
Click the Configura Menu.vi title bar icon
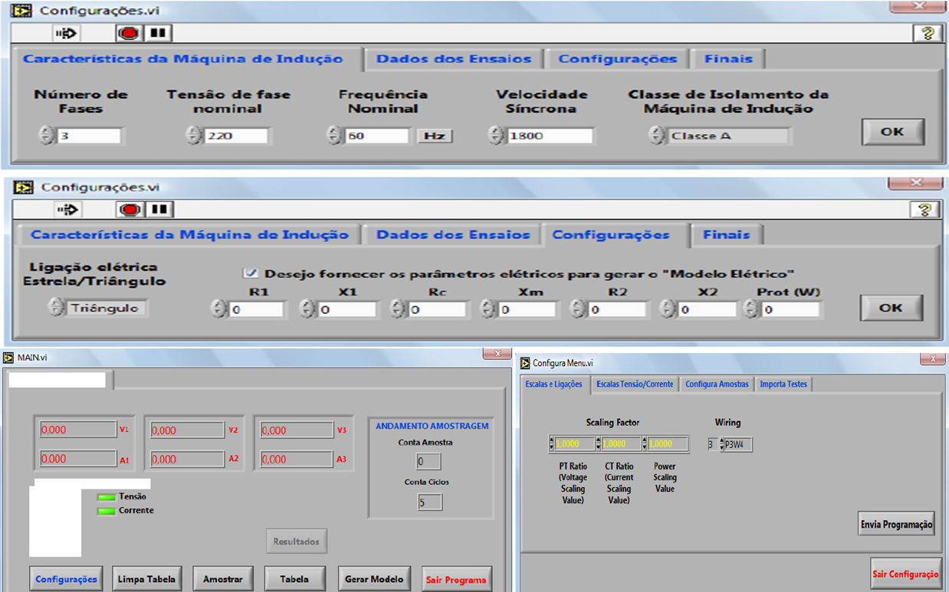[524, 362]
